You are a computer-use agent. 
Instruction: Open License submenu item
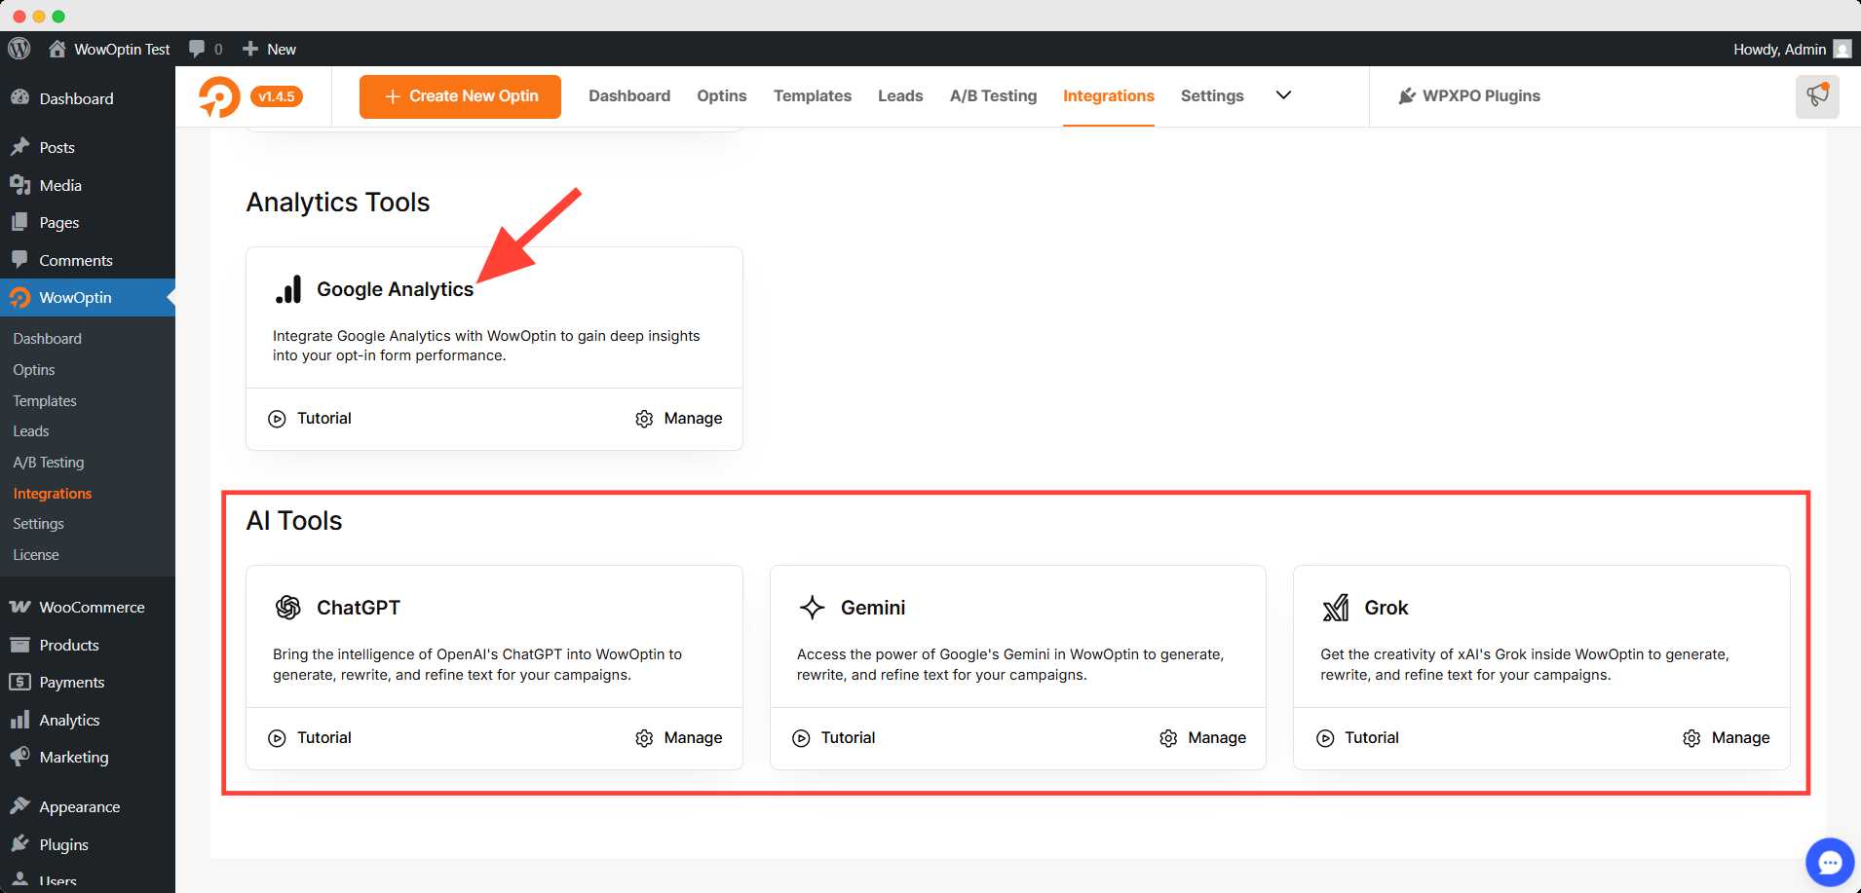[36, 554]
